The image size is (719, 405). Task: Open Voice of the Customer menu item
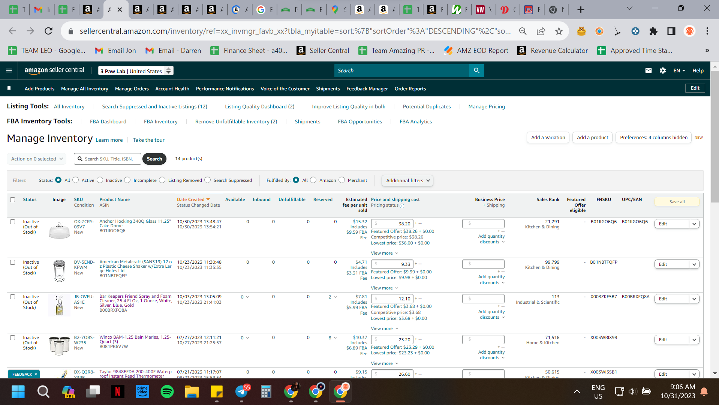(x=285, y=88)
